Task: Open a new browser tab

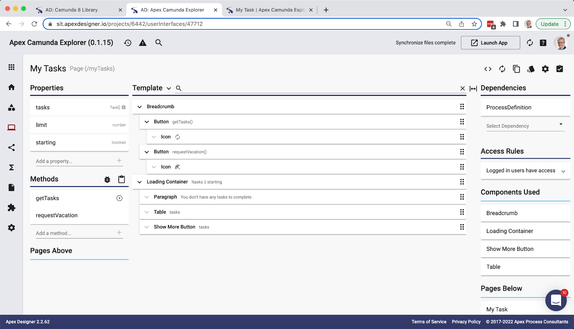Action: click(326, 10)
